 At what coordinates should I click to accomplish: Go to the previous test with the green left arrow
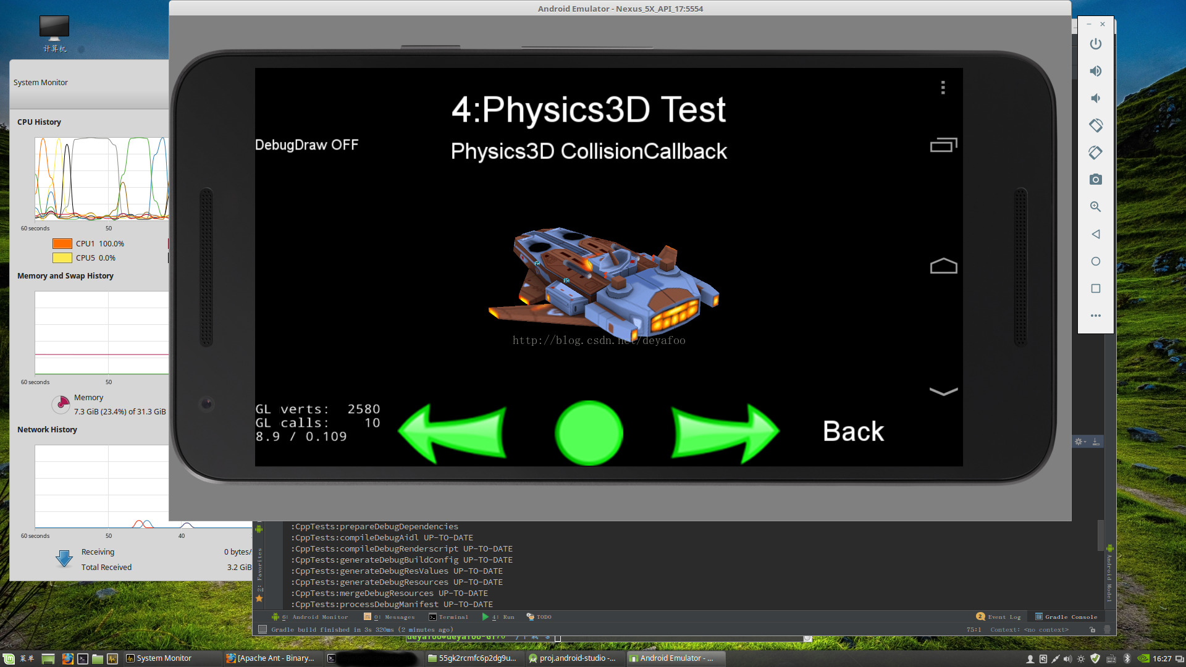453,433
